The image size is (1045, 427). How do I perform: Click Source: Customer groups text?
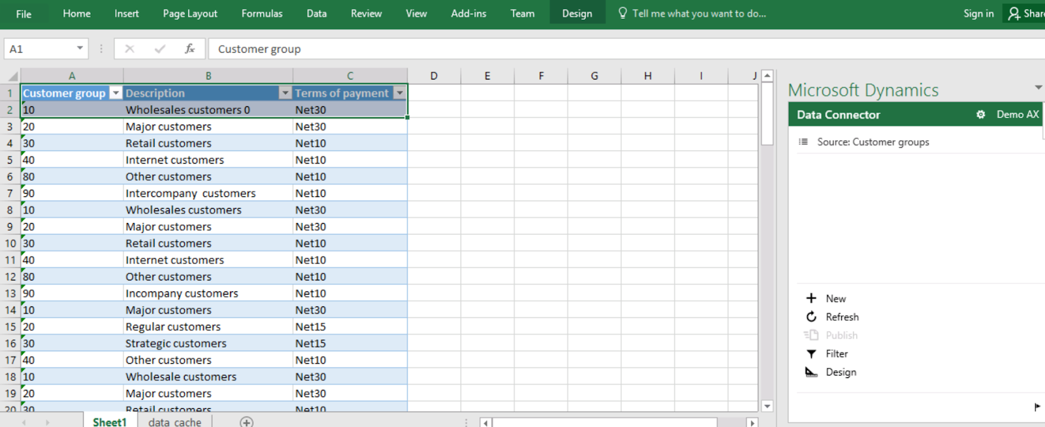pyautogui.click(x=873, y=142)
